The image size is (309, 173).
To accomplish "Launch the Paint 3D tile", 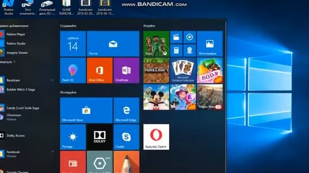I will tap(73, 71).
